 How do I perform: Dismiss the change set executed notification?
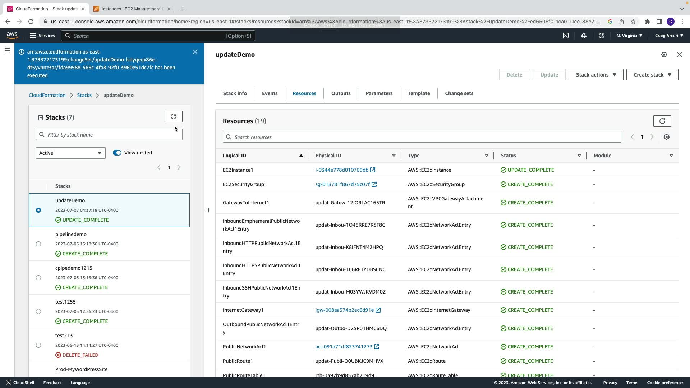[x=195, y=52]
